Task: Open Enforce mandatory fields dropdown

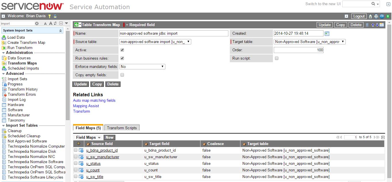Action: click(142, 66)
